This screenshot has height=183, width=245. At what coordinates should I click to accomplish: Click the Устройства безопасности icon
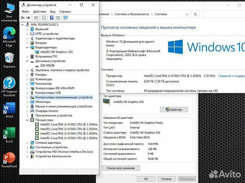[x=32, y=156]
